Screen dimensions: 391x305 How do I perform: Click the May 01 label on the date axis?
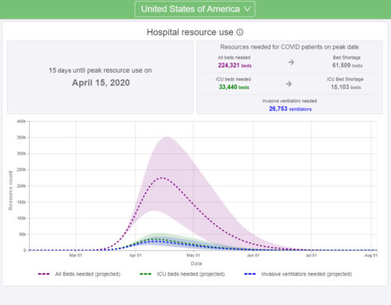[193, 255]
